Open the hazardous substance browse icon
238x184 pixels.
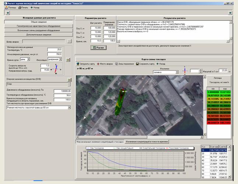pos(69,79)
